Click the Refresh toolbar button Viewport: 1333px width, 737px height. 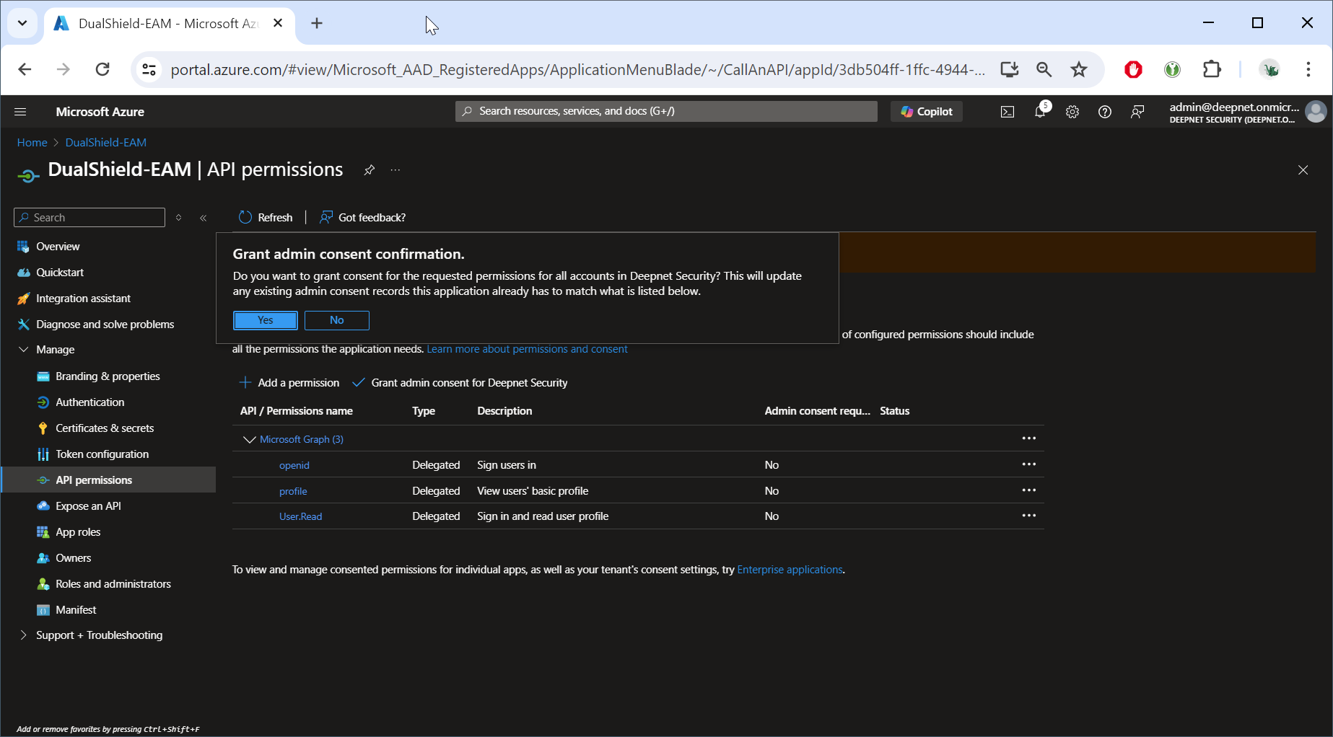[x=266, y=217]
